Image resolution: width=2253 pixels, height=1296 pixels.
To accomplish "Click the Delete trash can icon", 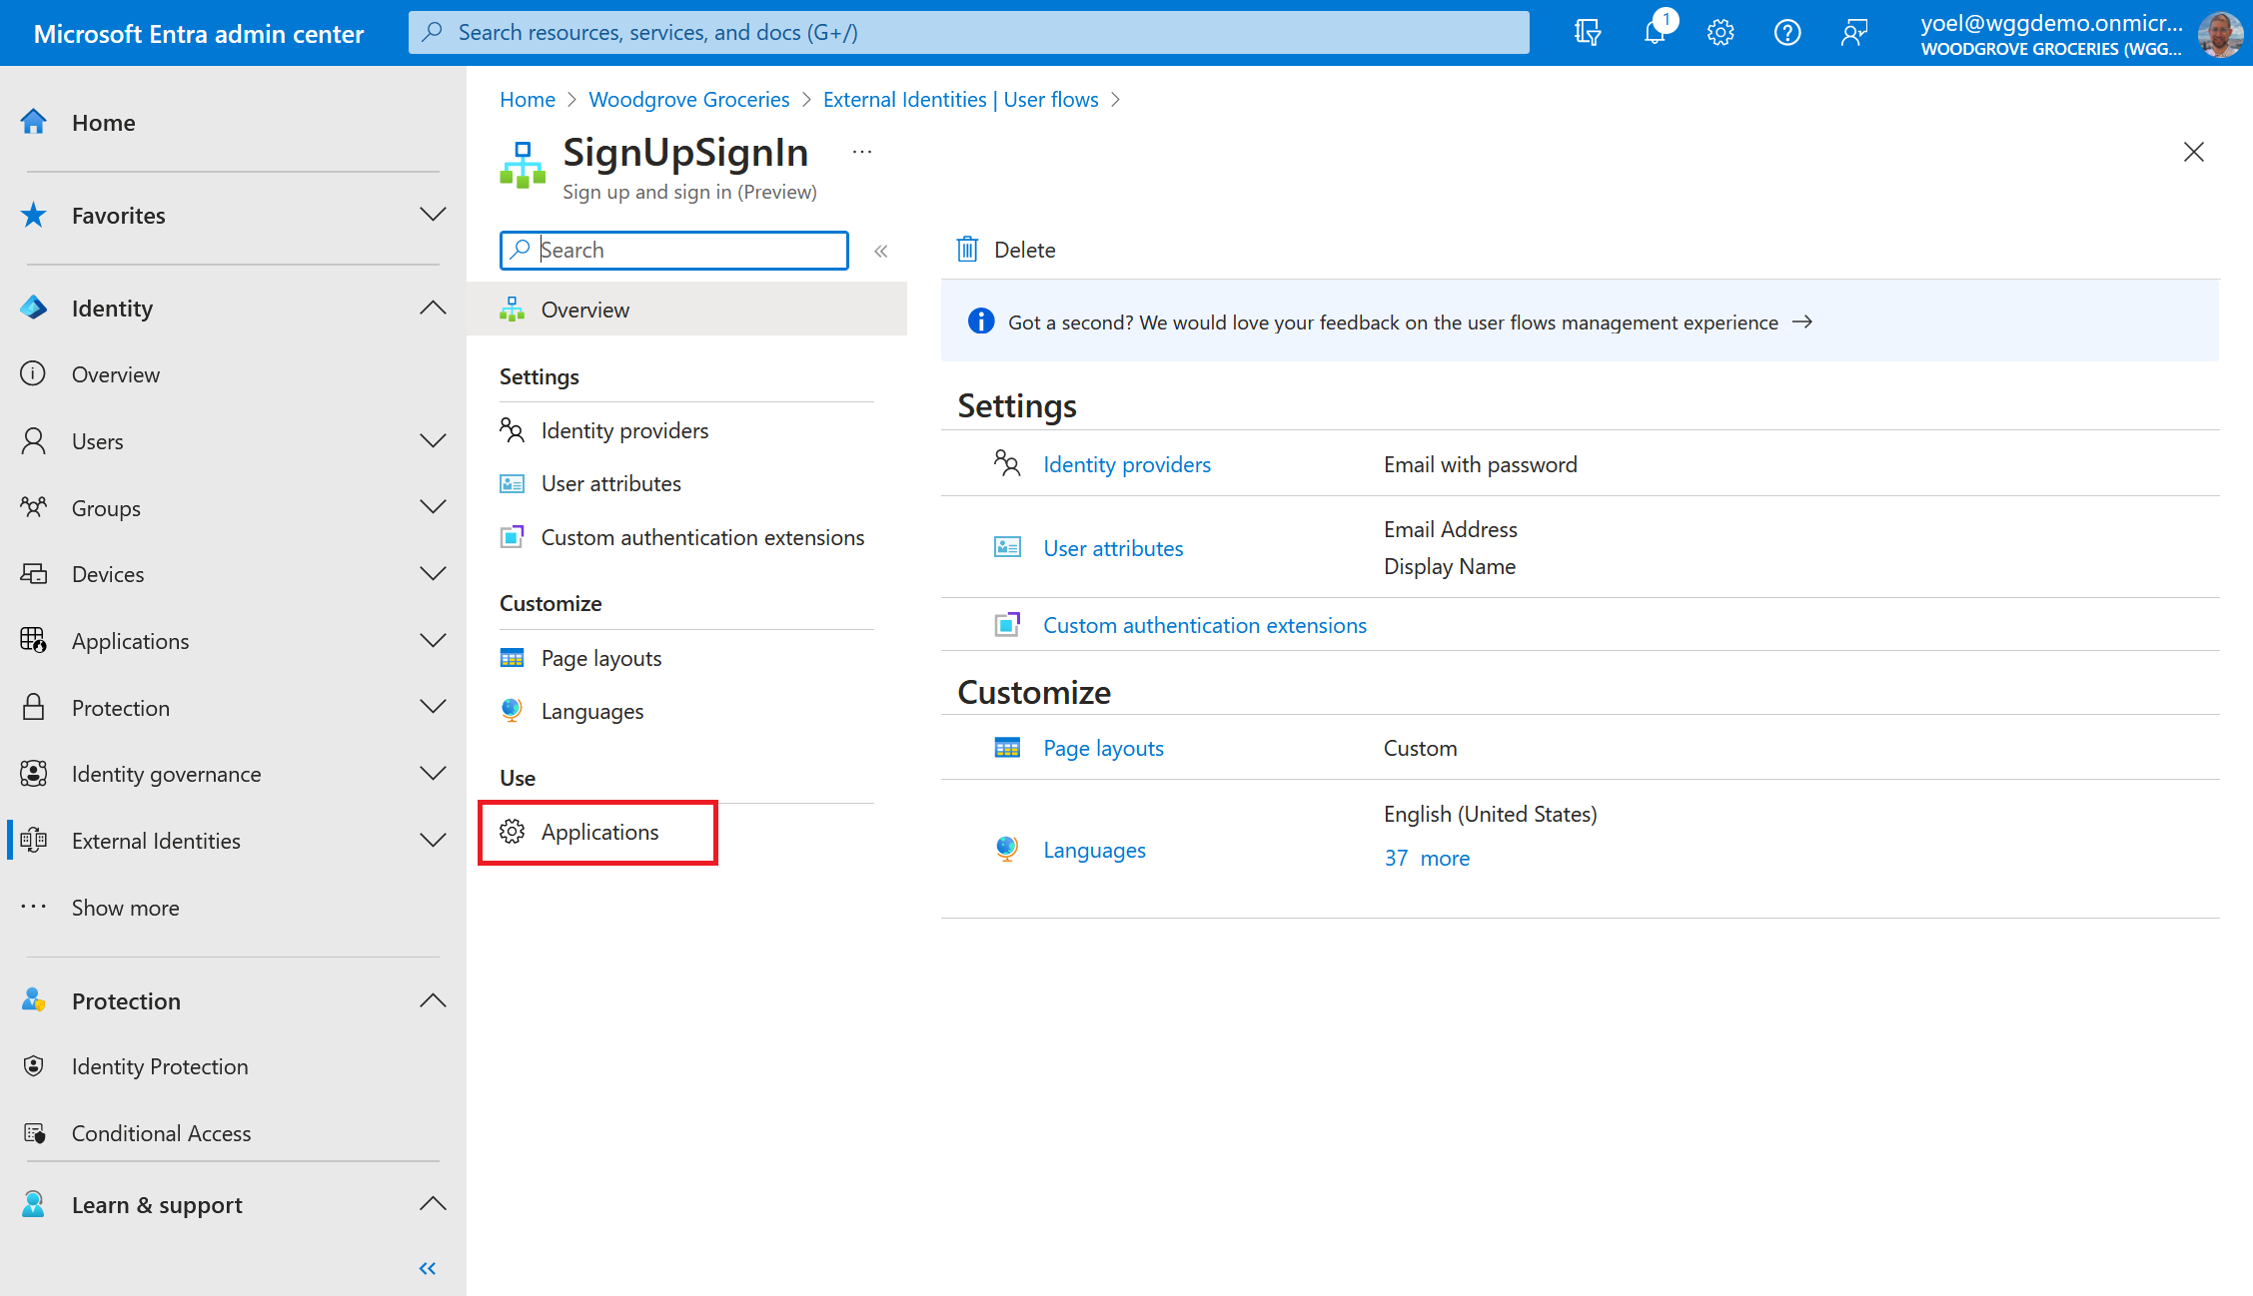I will pyautogui.click(x=967, y=250).
